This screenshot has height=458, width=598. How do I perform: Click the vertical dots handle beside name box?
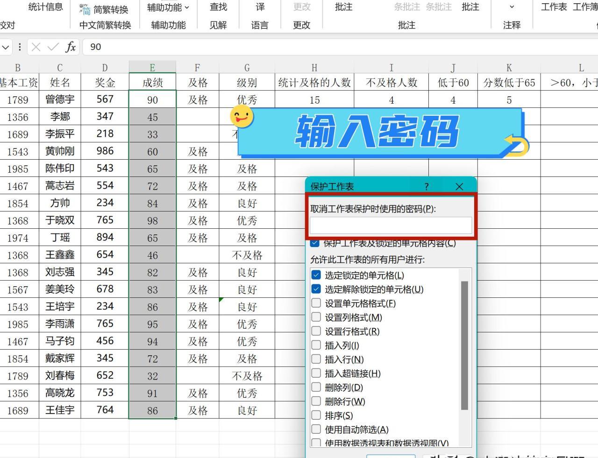[x=20, y=47]
